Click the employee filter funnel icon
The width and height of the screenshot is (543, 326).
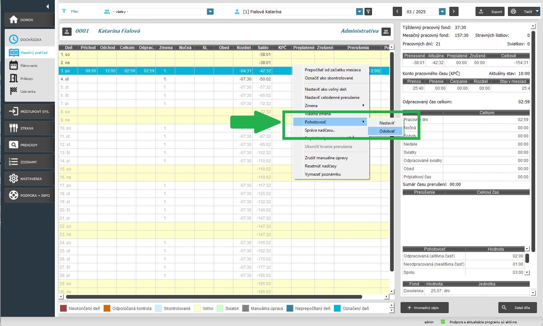point(368,12)
